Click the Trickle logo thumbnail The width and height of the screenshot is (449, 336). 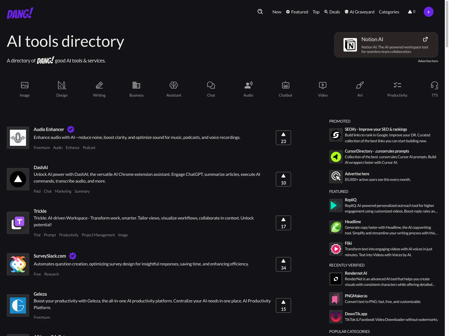(18, 223)
